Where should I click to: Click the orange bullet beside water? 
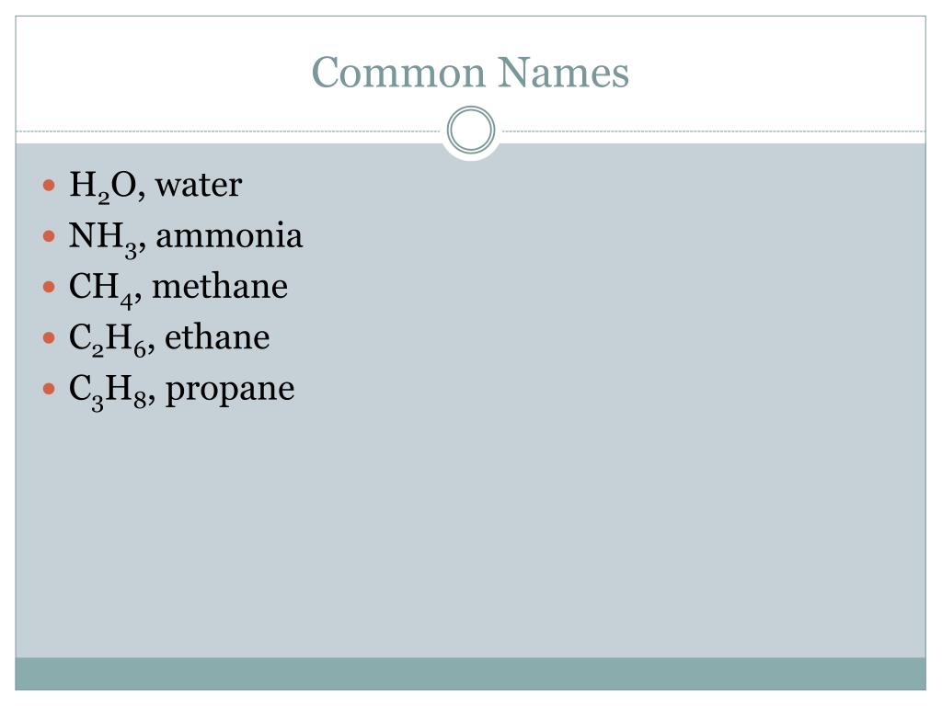click(50, 184)
